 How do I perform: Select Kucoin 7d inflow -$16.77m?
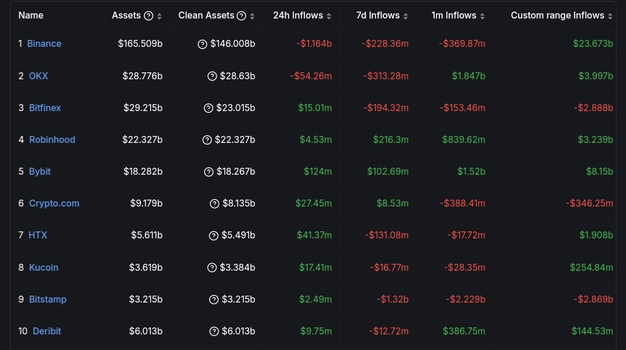[x=389, y=267]
